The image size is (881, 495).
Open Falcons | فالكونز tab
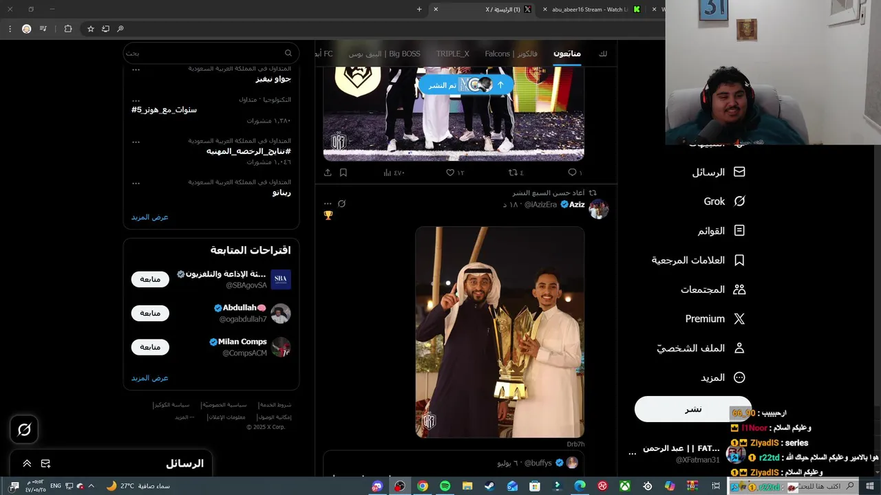pyautogui.click(x=511, y=54)
